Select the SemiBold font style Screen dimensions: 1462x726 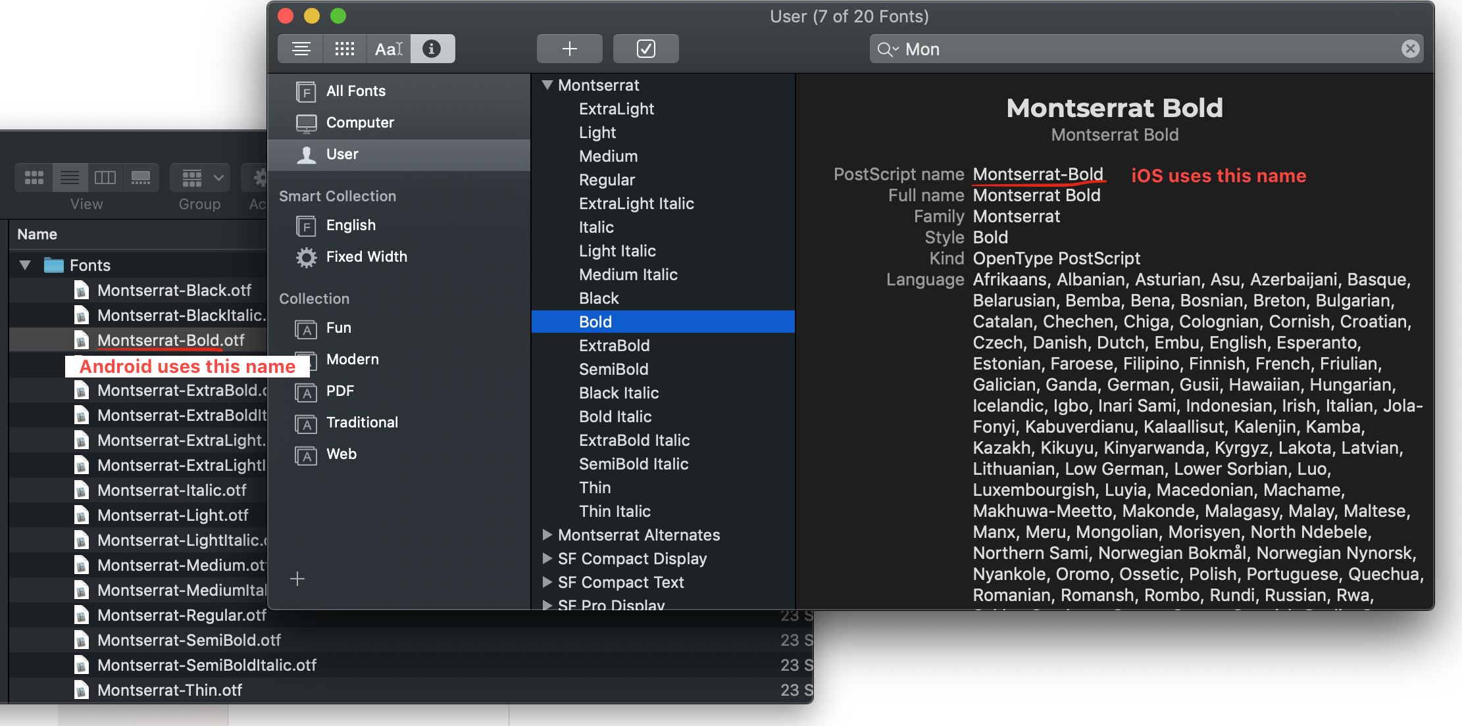[x=663, y=370]
